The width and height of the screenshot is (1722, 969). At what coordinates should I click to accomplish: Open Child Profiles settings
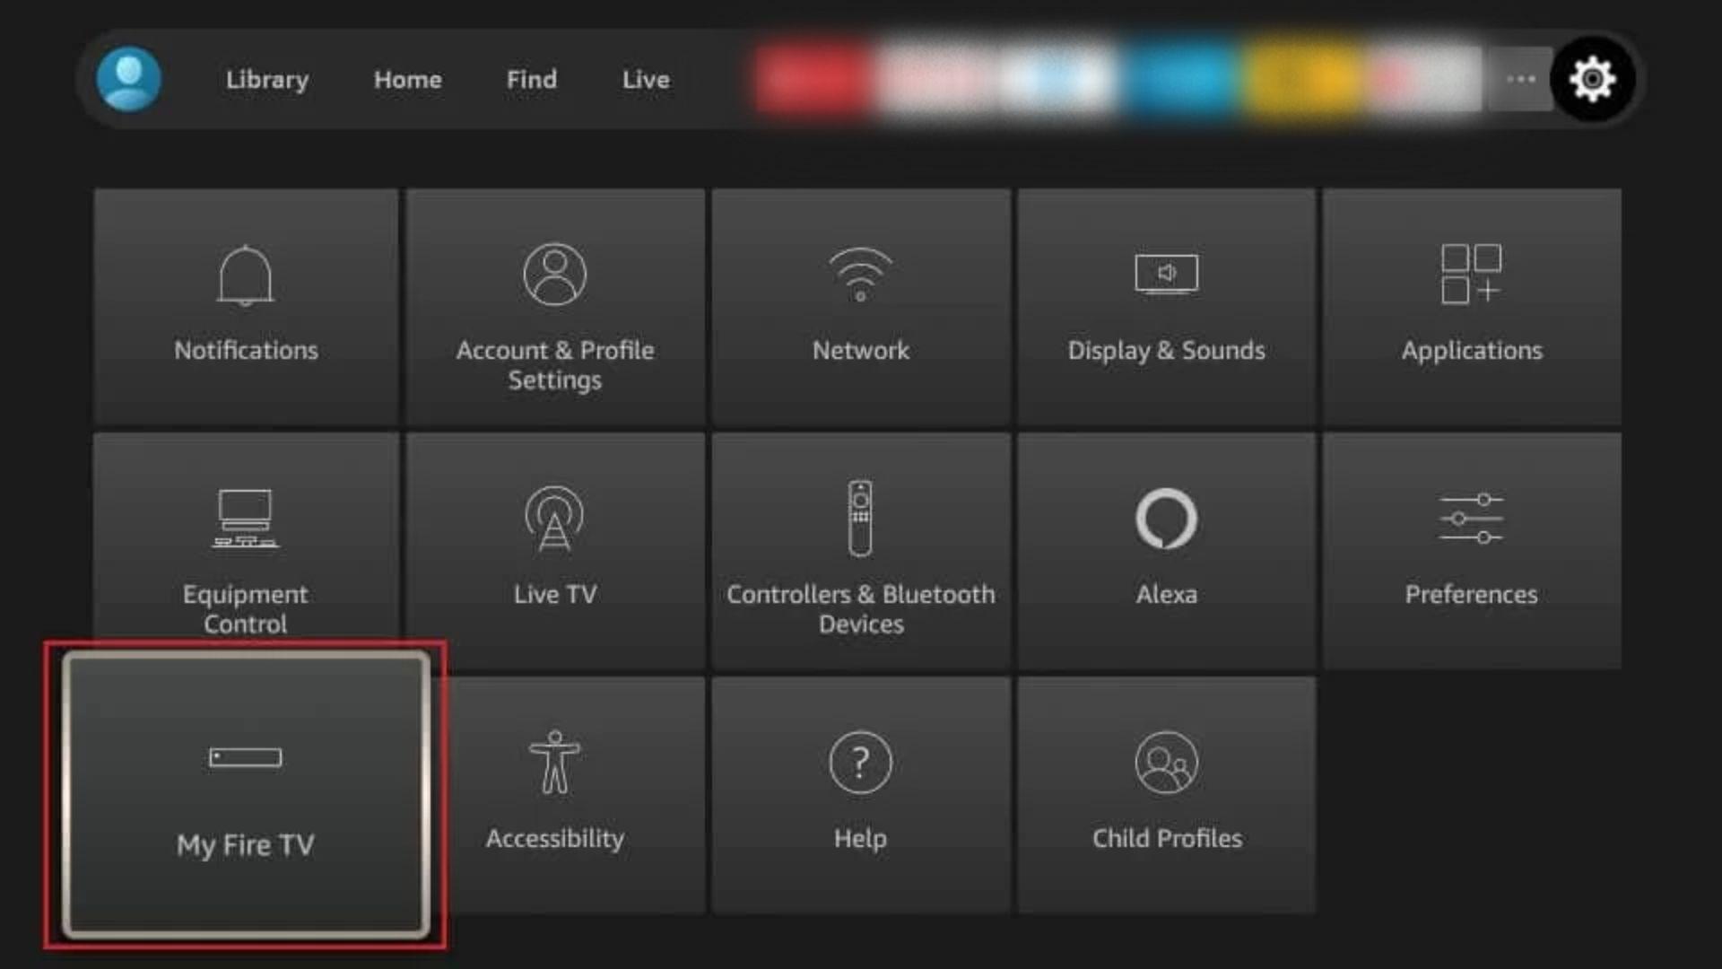[1166, 799]
